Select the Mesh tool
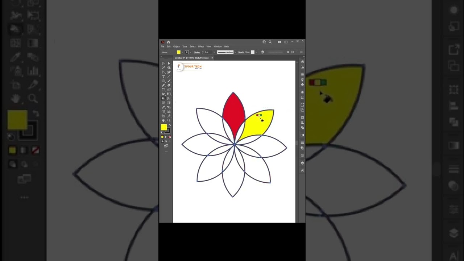This screenshot has height=261, width=464. (x=163, y=103)
